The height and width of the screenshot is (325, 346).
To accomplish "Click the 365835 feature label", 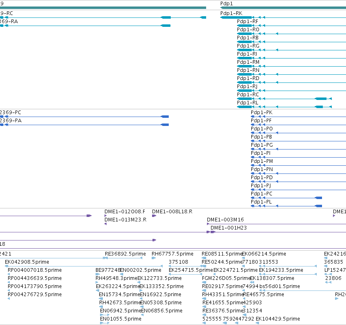I will (x=333, y=262).
